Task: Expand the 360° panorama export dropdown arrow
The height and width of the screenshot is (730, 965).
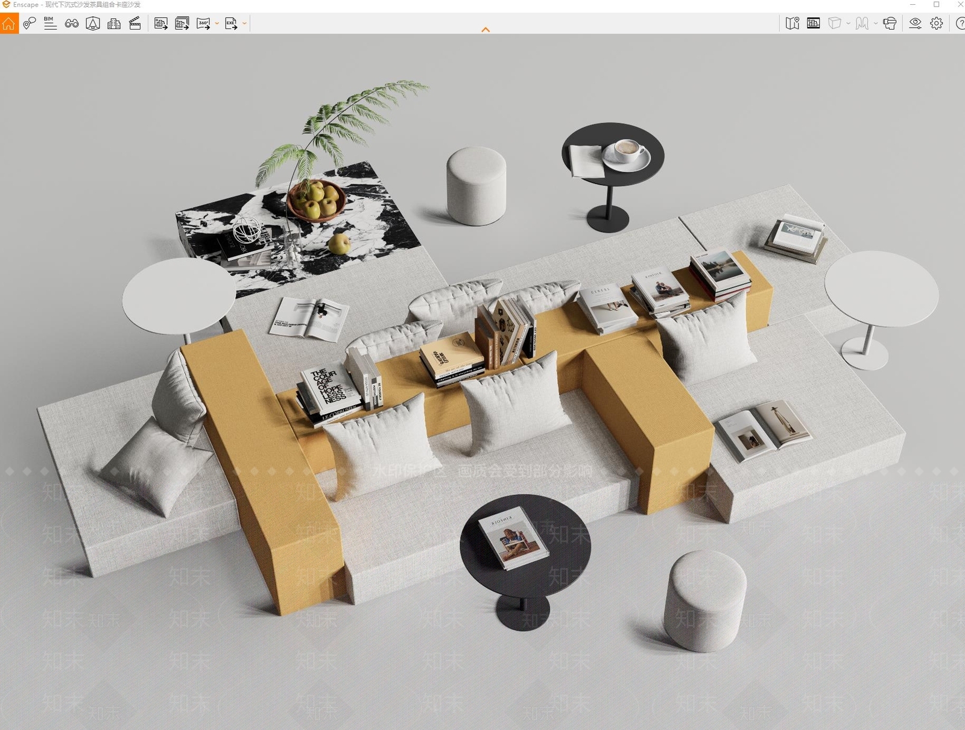Action: tap(217, 24)
